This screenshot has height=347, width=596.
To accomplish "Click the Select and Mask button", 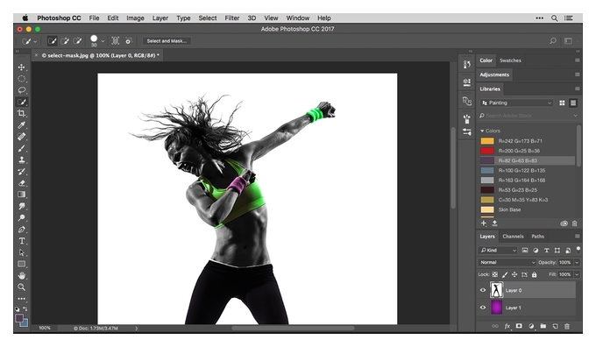I will pyautogui.click(x=167, y=41).
